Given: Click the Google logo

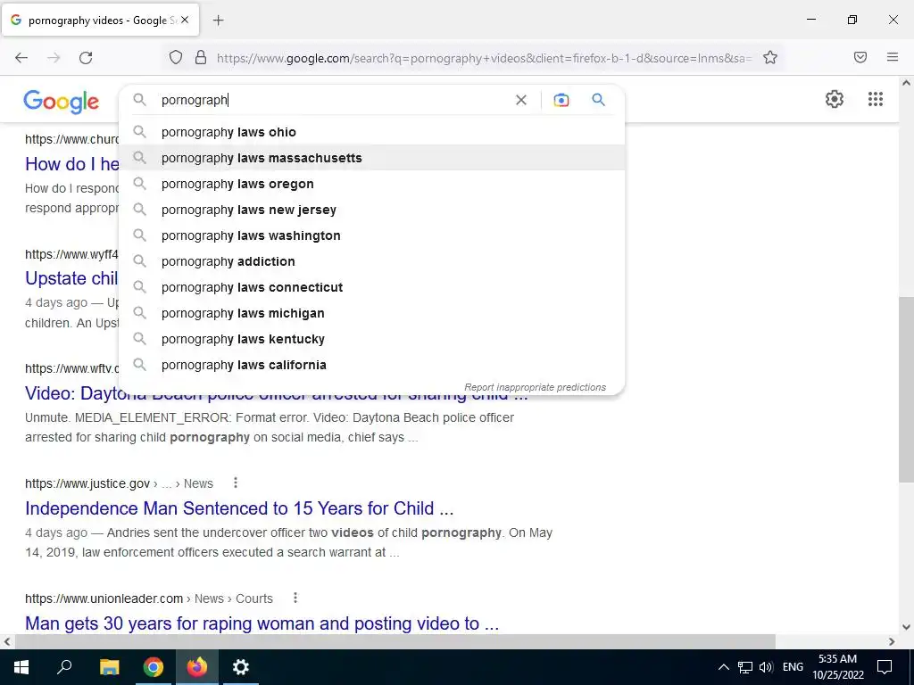Looking at the screenshot, I should click(62, 102).
